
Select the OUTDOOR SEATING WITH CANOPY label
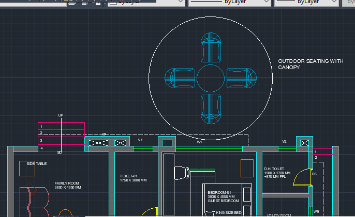pyautogui.click(x=310, y=64)
